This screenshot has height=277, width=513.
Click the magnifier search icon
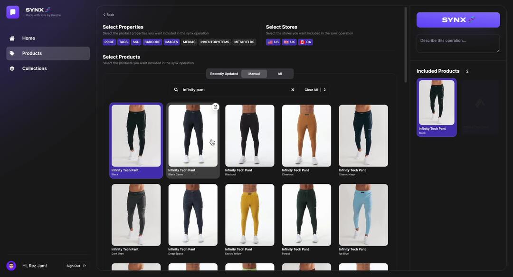click(x=176, y=90)
